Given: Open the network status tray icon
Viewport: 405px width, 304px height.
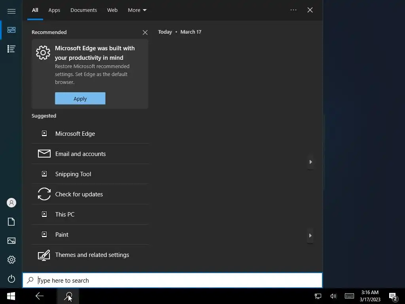Looking at the screenshot, I should (318, 296).
